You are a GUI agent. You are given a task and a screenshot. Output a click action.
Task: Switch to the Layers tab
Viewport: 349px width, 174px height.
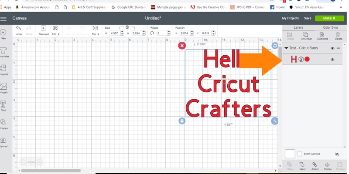click(298, 27)
